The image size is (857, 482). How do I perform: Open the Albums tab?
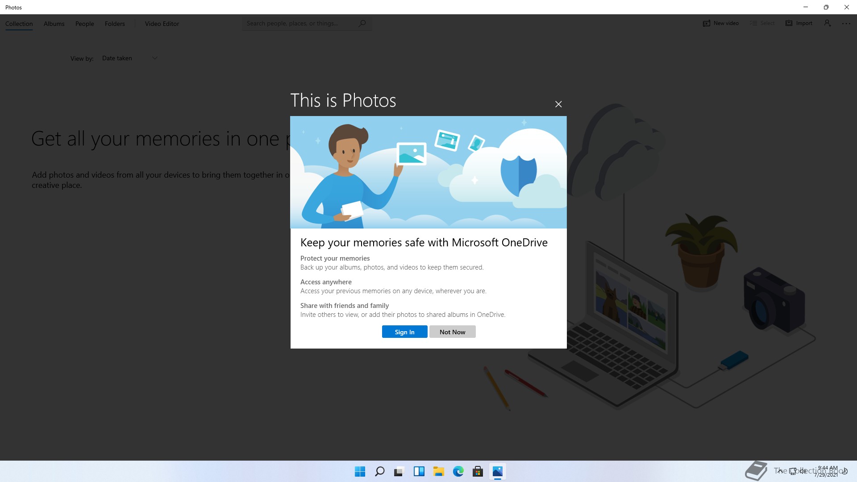point(54,24)
